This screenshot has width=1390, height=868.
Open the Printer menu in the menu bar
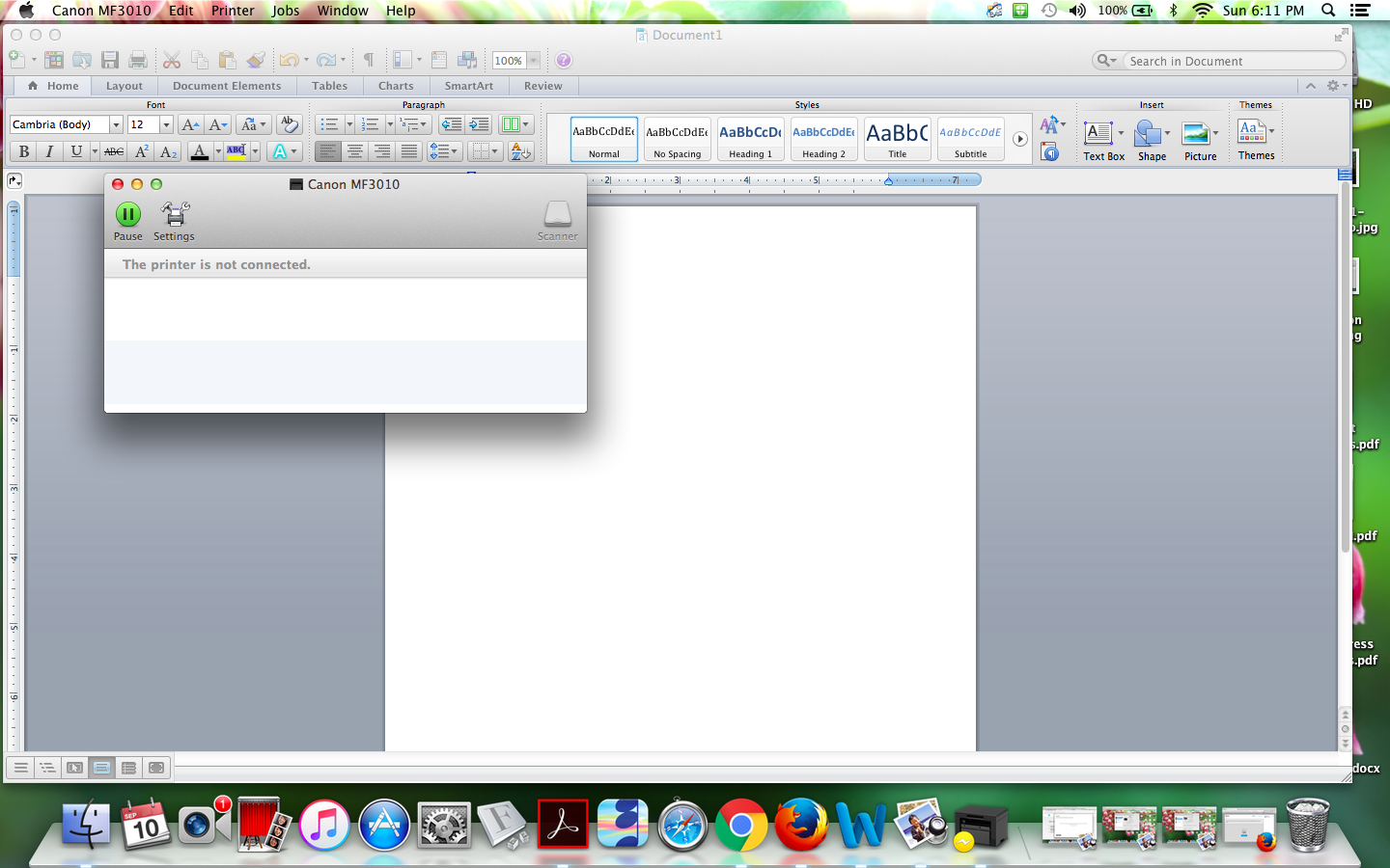pyautogui.click(x=233, y=11)
